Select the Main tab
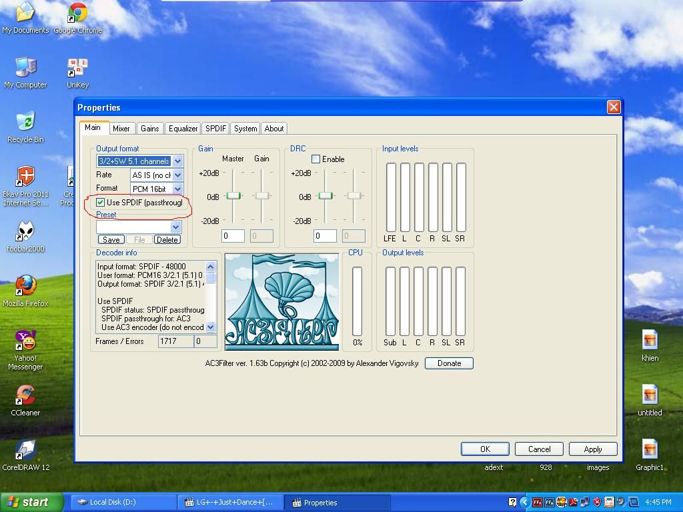 [x=93, y=127]
